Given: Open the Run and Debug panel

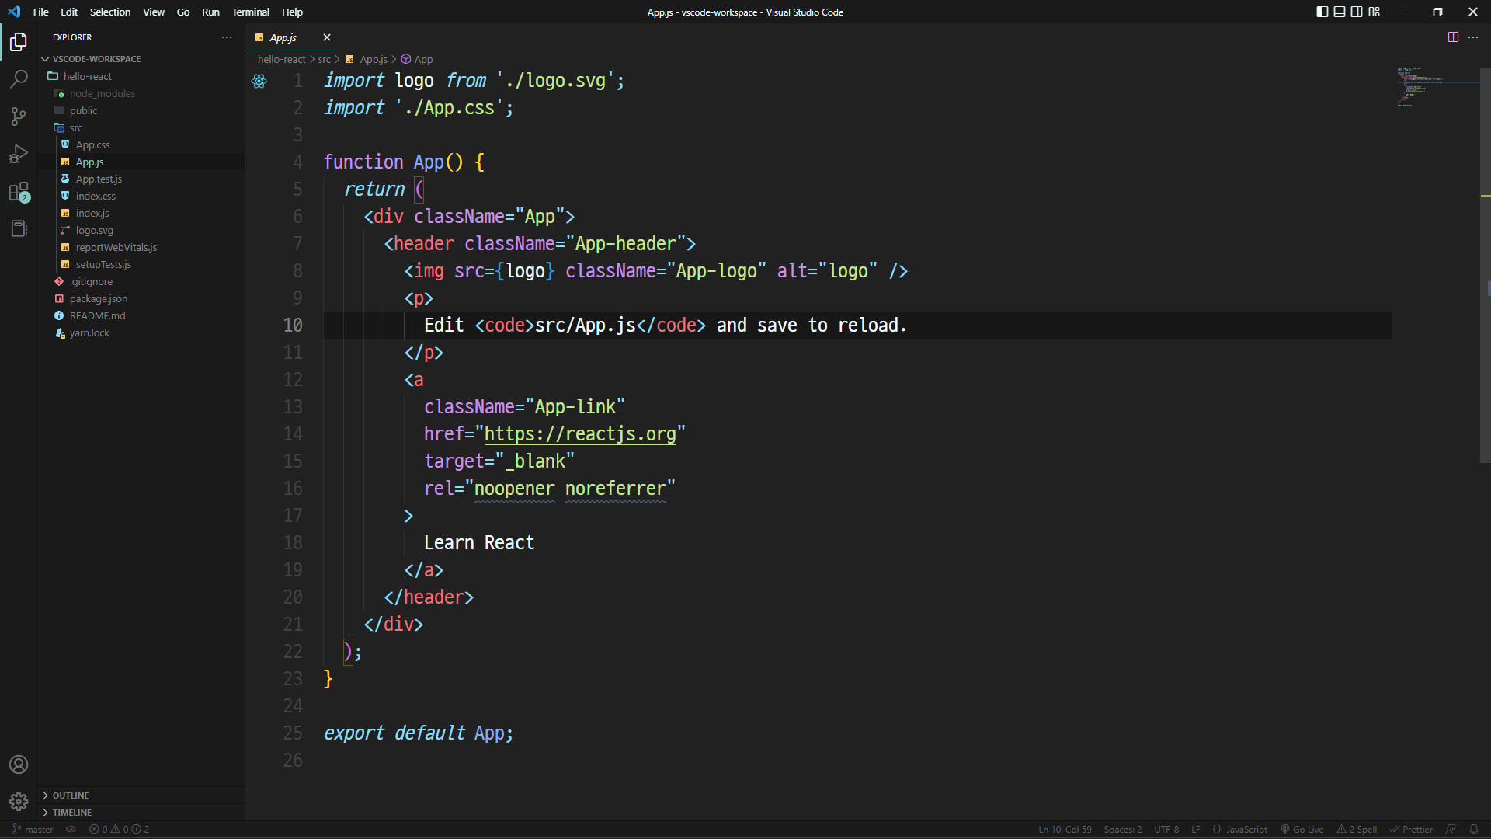Looking at the screenshot, I should click(x=19, y=155).
